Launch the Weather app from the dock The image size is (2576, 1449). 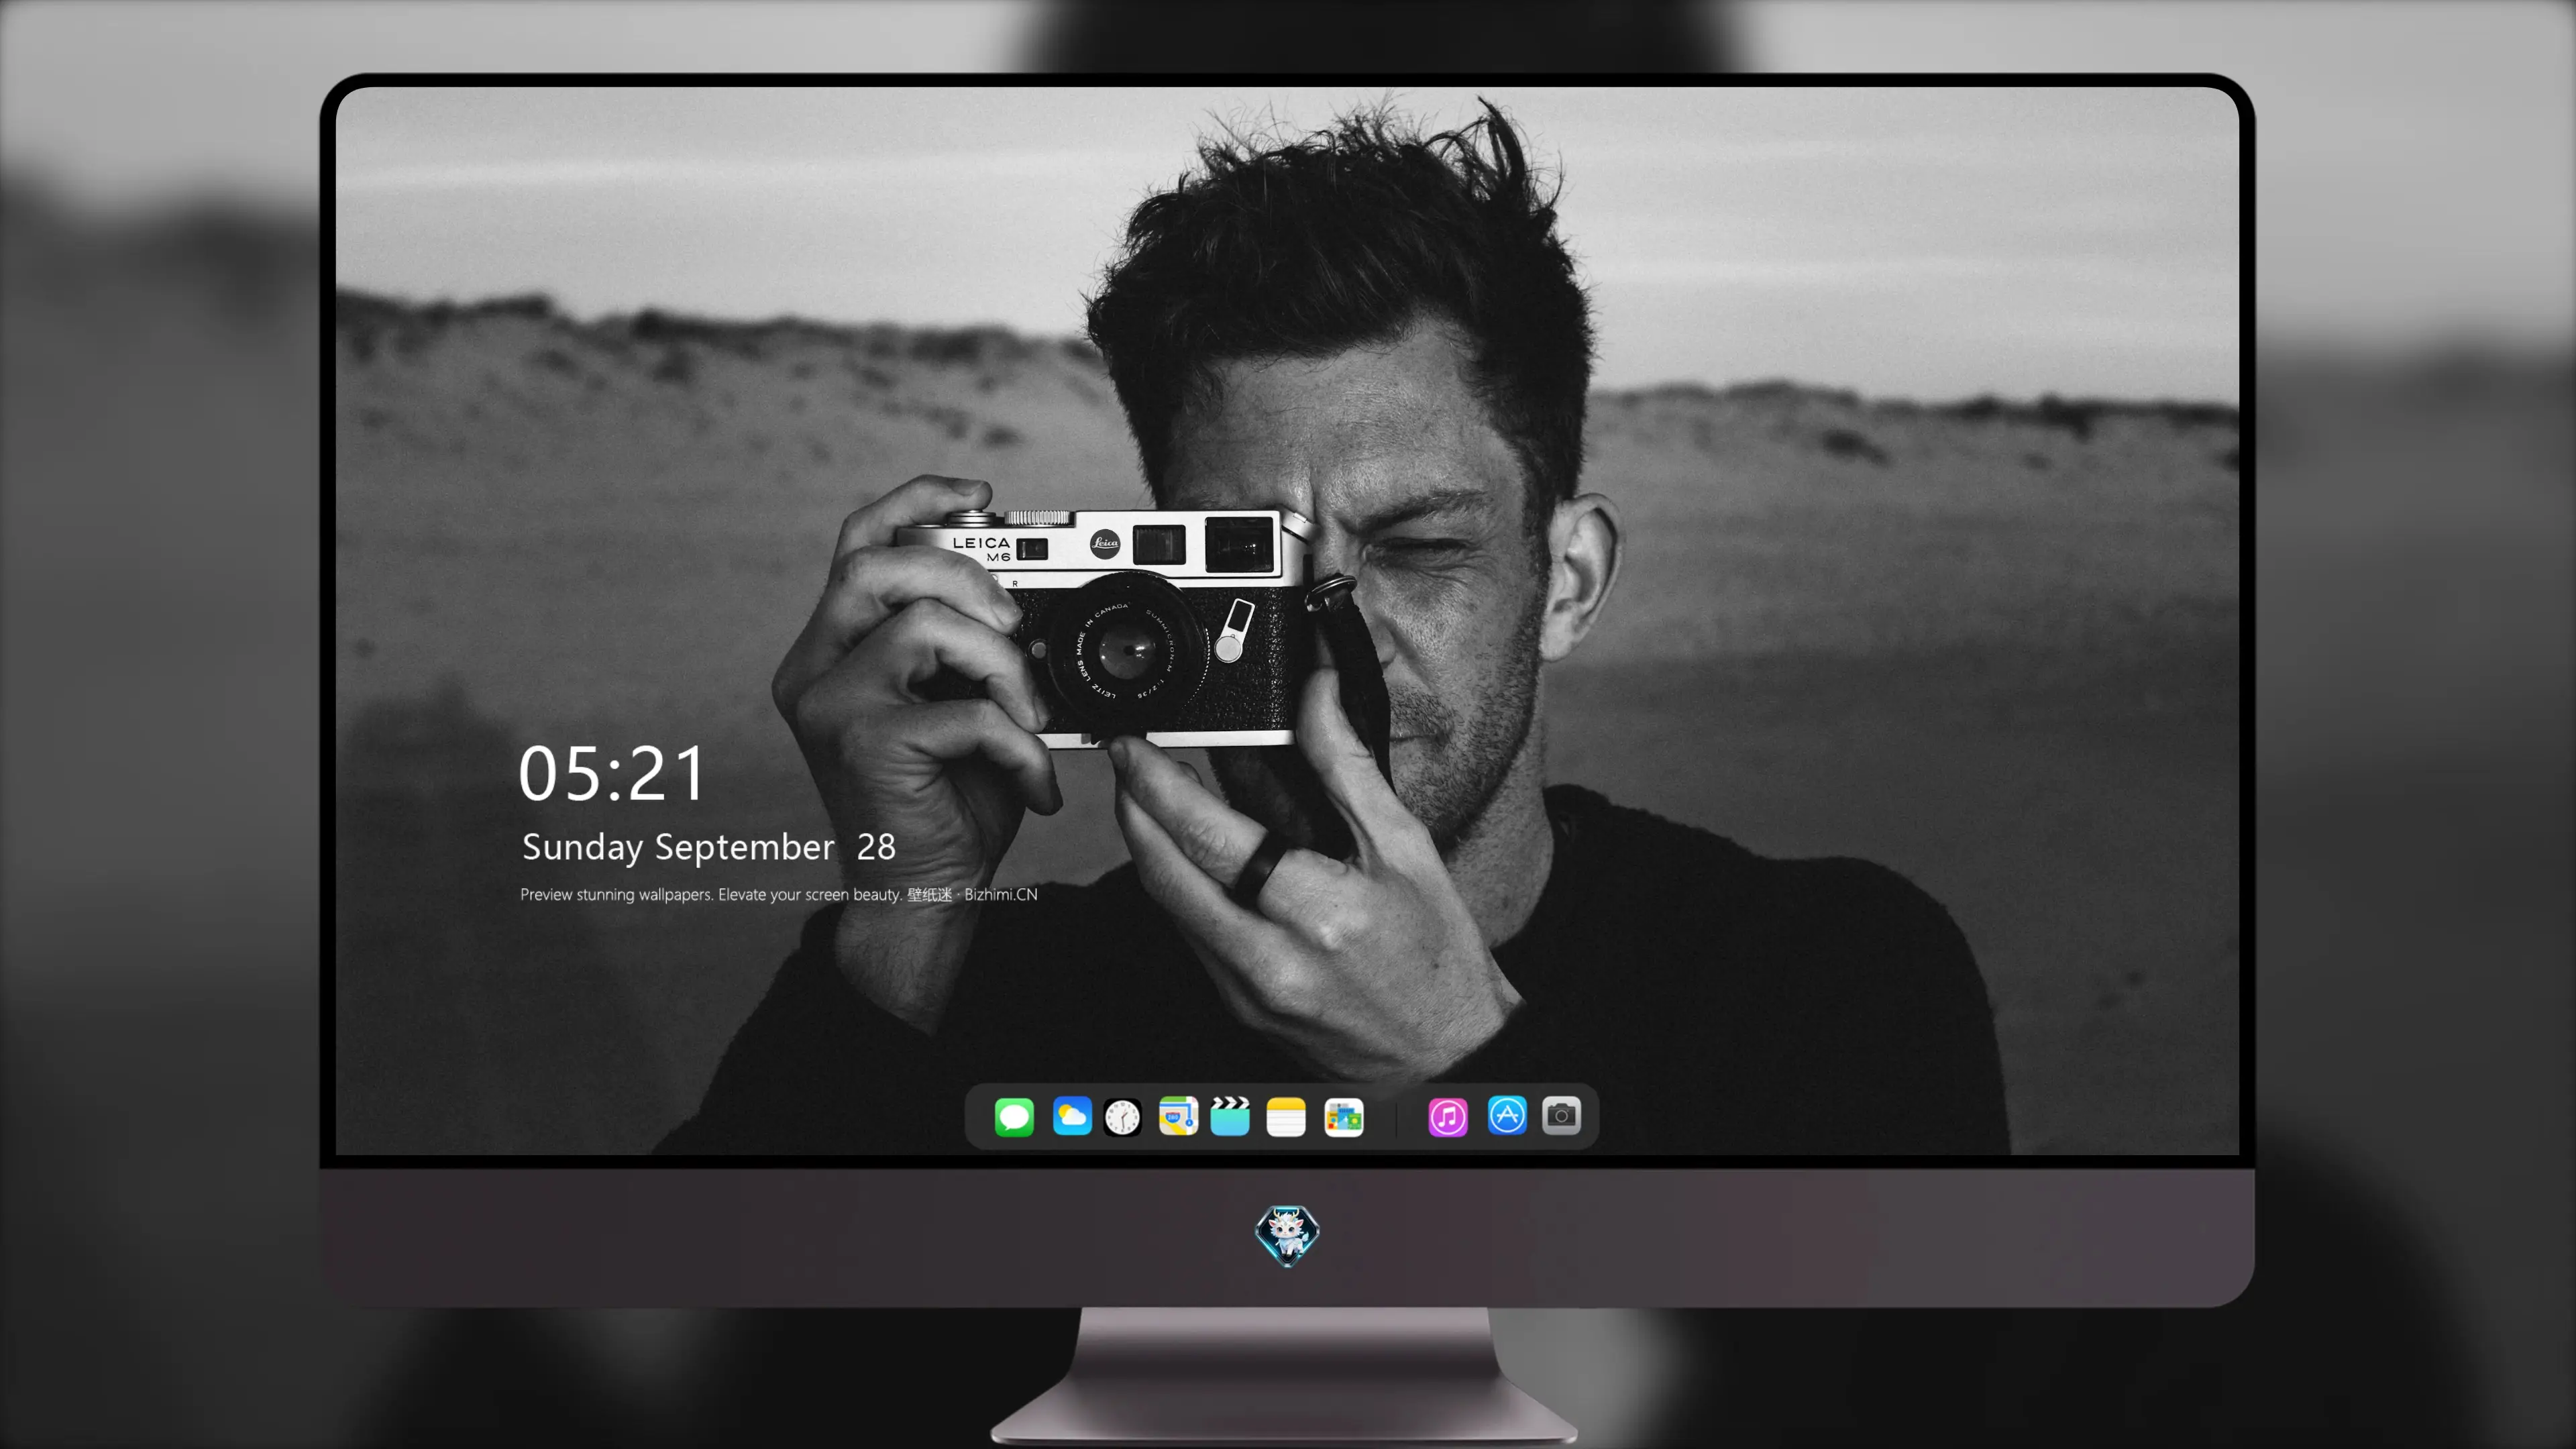click(x=1072, y=1116)
